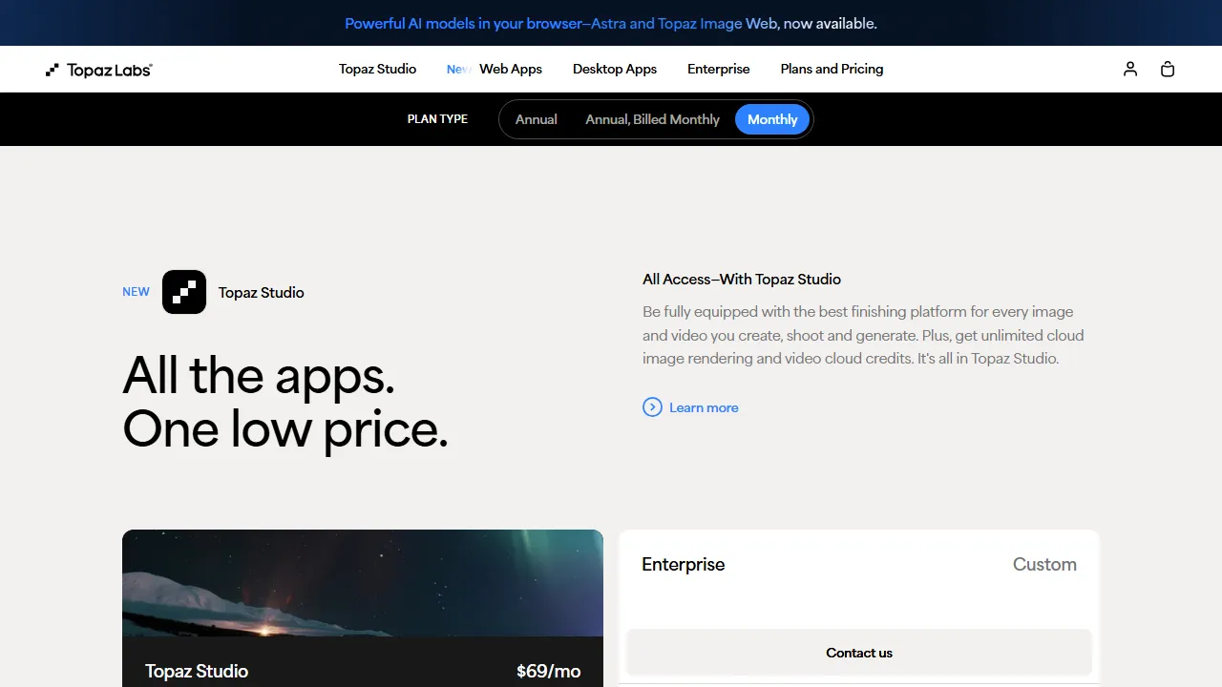This screenshot has width=1222, height=687.
Task: Click the top announcement banner about Astra
Action: [611, 23]
